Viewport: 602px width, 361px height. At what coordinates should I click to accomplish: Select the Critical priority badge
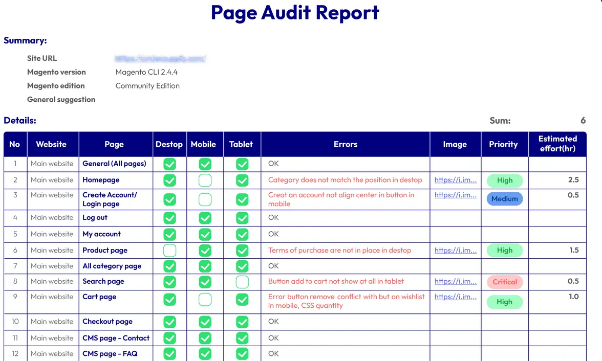[x=505, y=282]
